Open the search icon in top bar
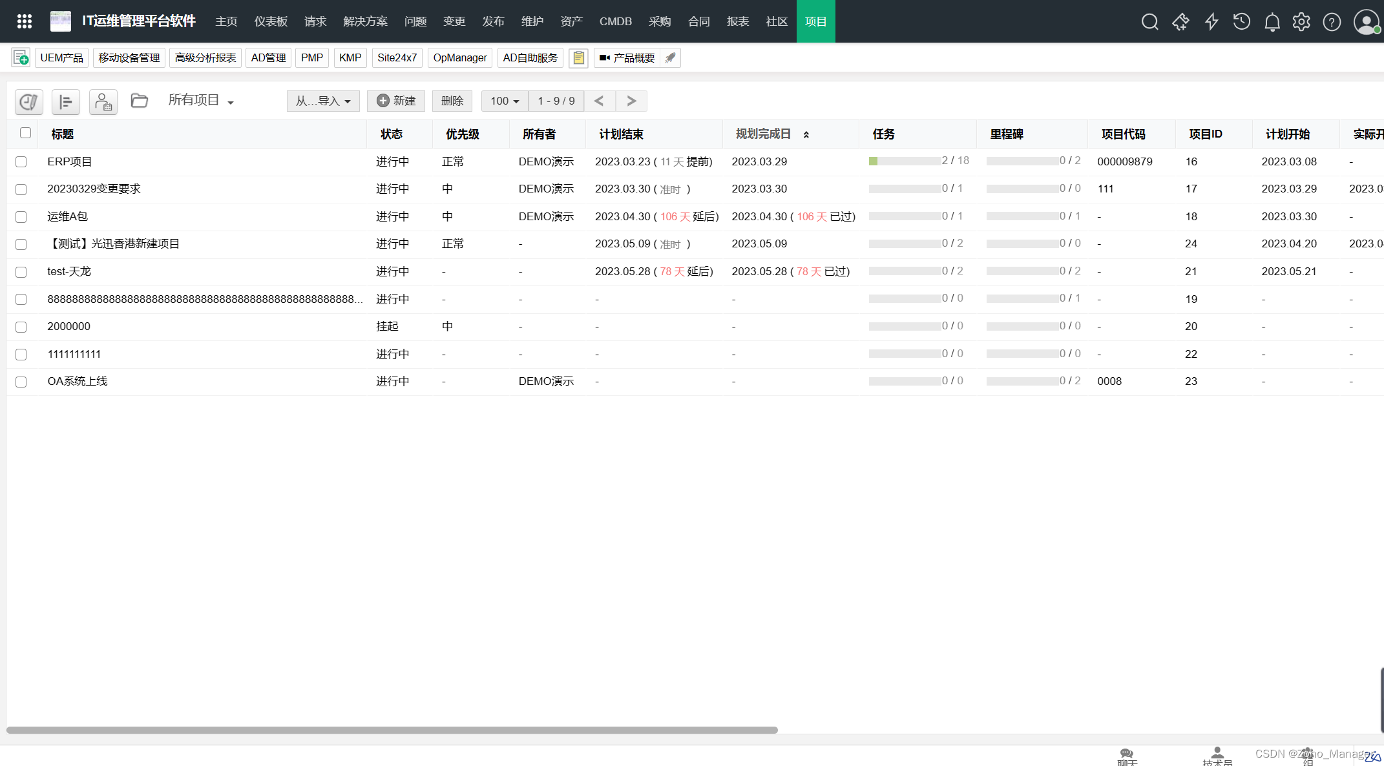1384x766 pixels. tap(1150, 21)
